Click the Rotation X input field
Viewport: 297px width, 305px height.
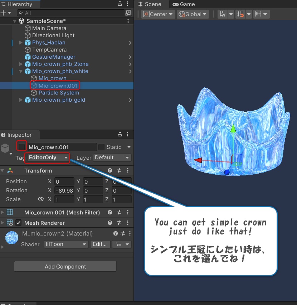coord(64,190)
